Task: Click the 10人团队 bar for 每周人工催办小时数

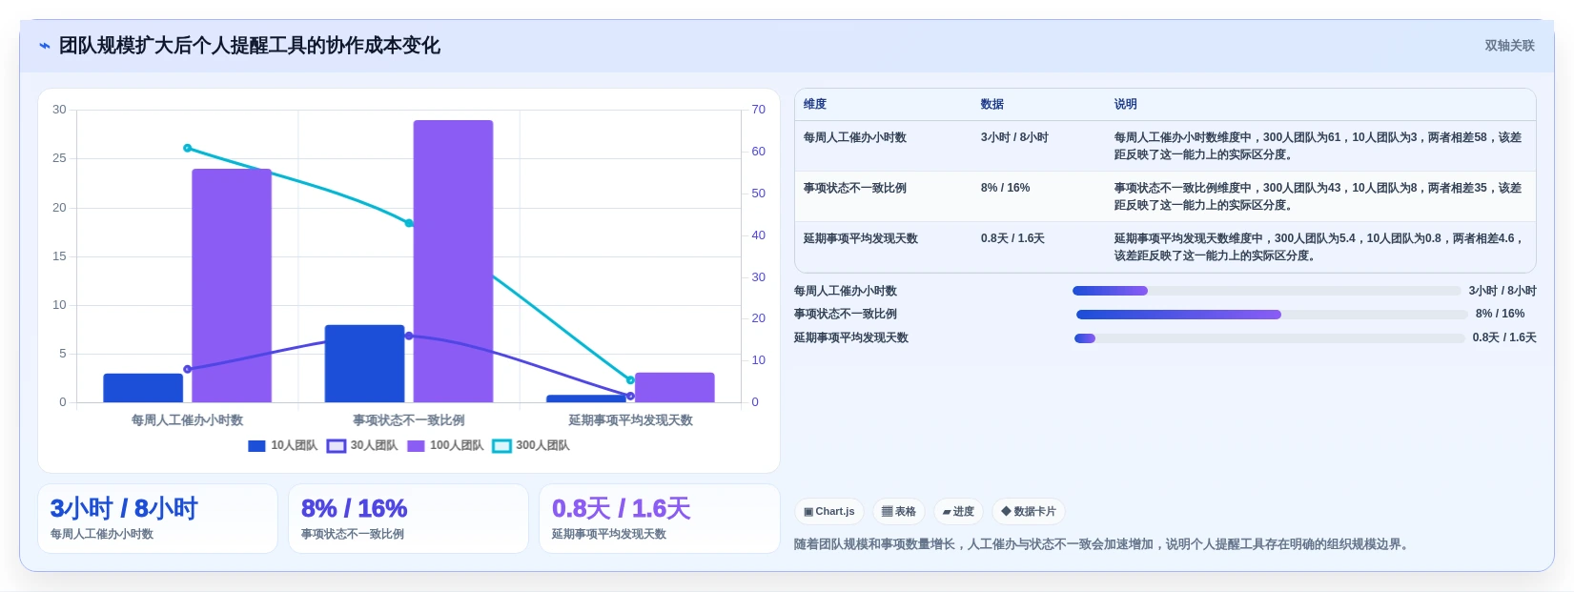Action: (143, 388)
